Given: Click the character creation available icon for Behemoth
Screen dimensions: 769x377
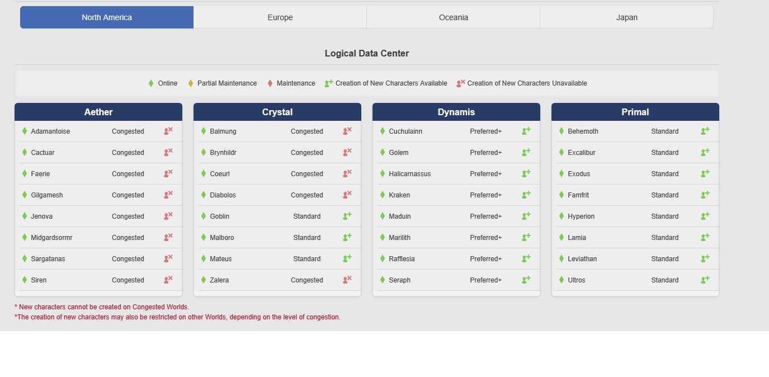Looking at the screenshot, I should [705, 131].
